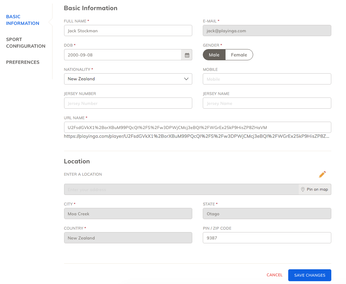Select Female gender option

(239, 55)
